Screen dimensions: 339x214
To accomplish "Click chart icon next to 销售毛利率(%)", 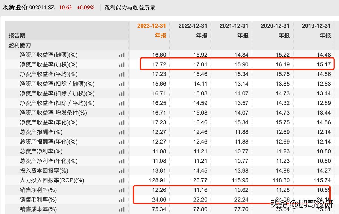I will 122,200.
